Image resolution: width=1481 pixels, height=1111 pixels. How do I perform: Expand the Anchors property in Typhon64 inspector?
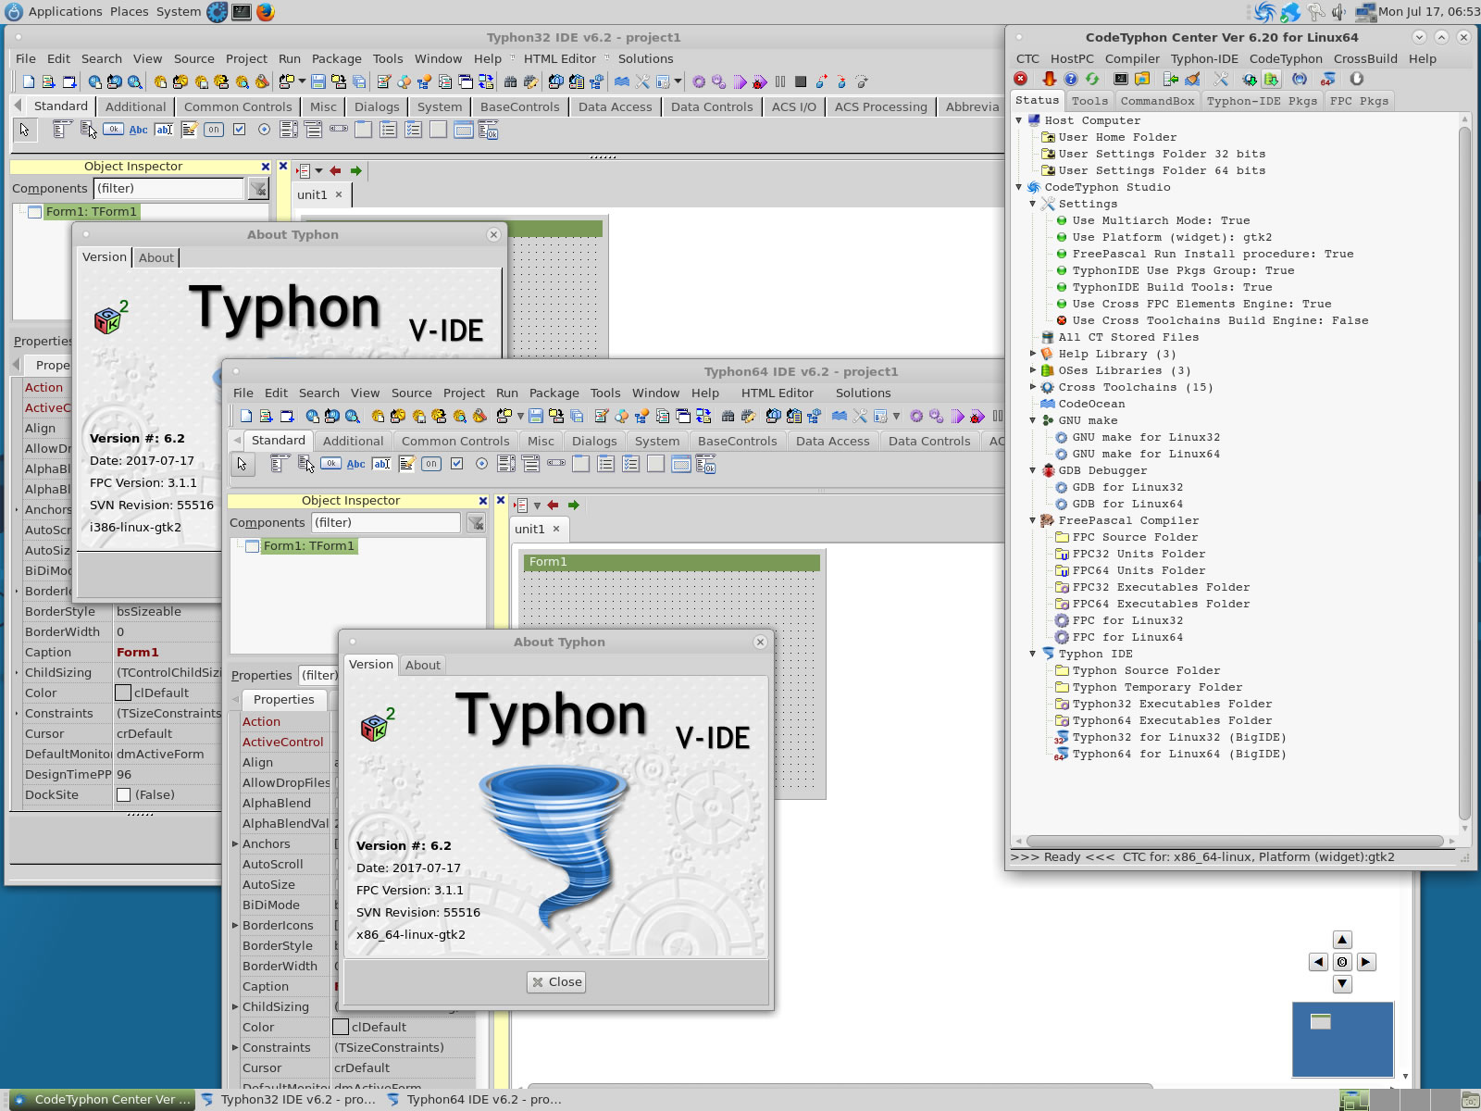(235, 843)
